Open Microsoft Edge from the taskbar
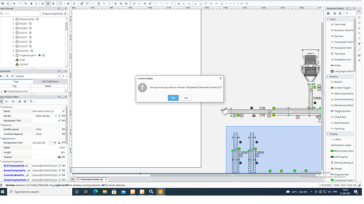The width and height of the screenshot is (364, 204). (x=95, y=192)
